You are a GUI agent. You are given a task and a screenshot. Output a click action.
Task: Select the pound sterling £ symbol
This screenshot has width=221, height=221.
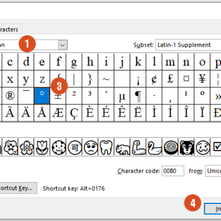(170, 79)
